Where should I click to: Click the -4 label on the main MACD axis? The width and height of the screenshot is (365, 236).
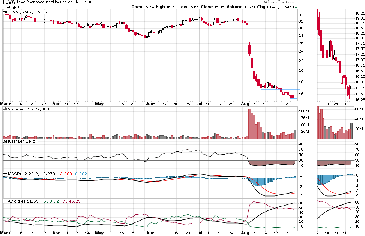300,195
